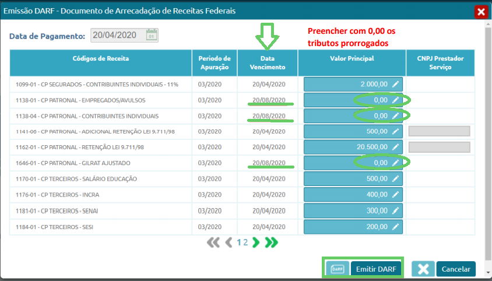Click the Códigos de Receita column header
The image size is (492, 281).
click(101, 63)
